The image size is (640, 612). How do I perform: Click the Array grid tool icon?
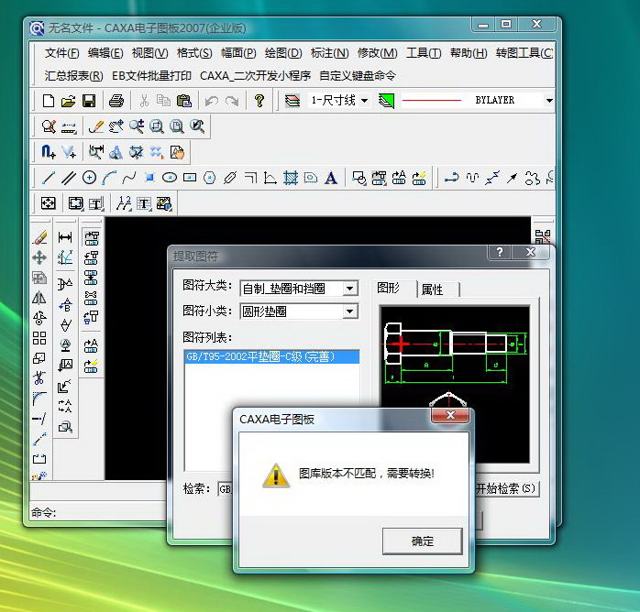(x=39, y=338)
